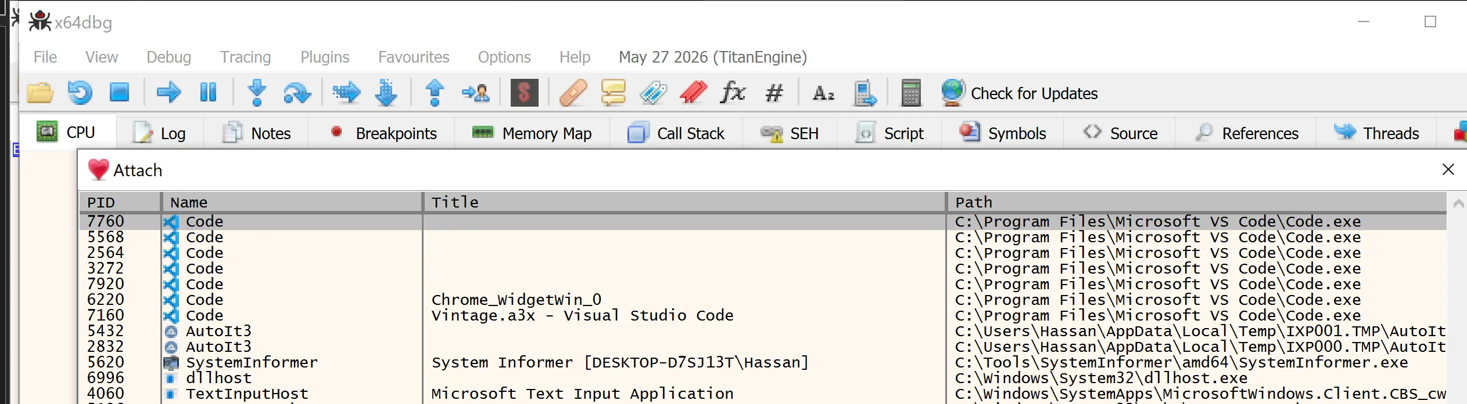The width and height of the screenshot is (1467, 404).
Task: Sort process list by PID column
Action: [x=120, y=202]
